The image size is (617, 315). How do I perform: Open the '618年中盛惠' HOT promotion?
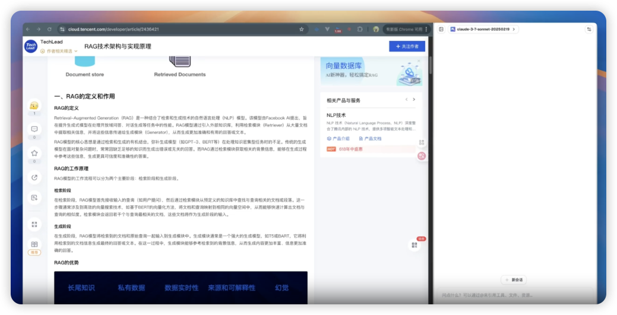click(x=371, y=149)
